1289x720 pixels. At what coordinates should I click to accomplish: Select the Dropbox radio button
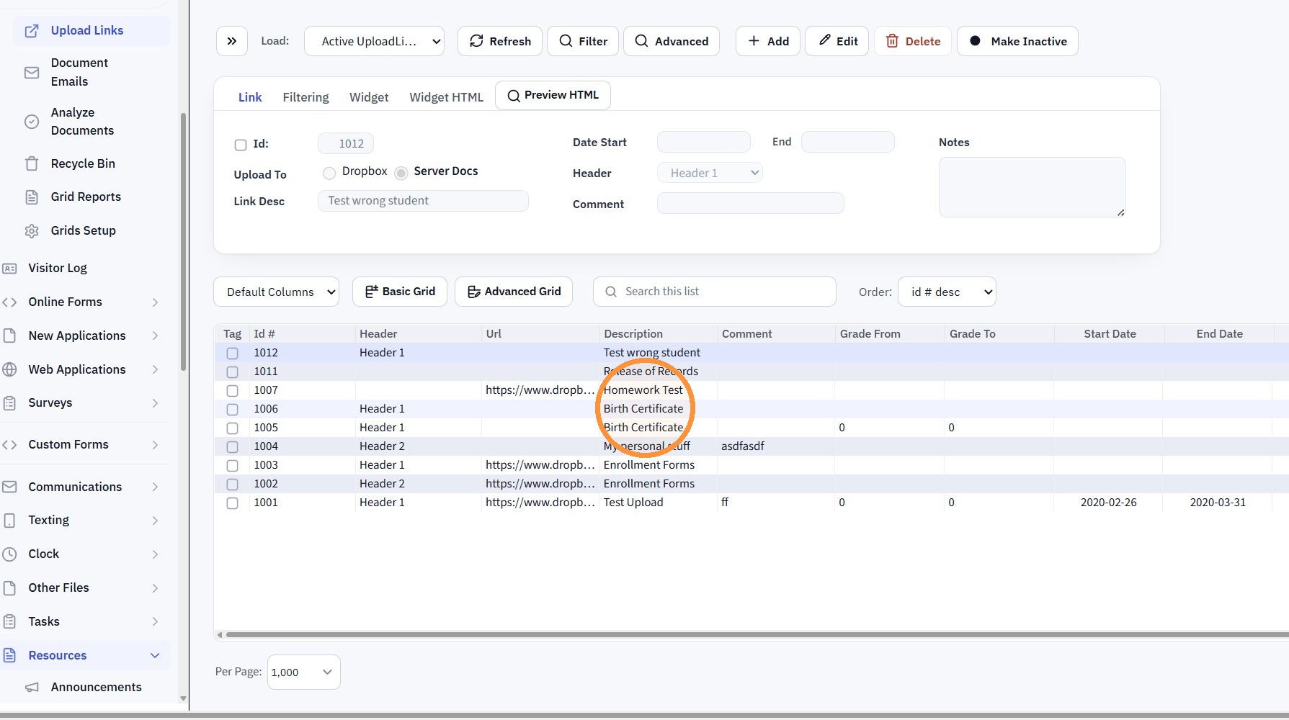(329, 173)
